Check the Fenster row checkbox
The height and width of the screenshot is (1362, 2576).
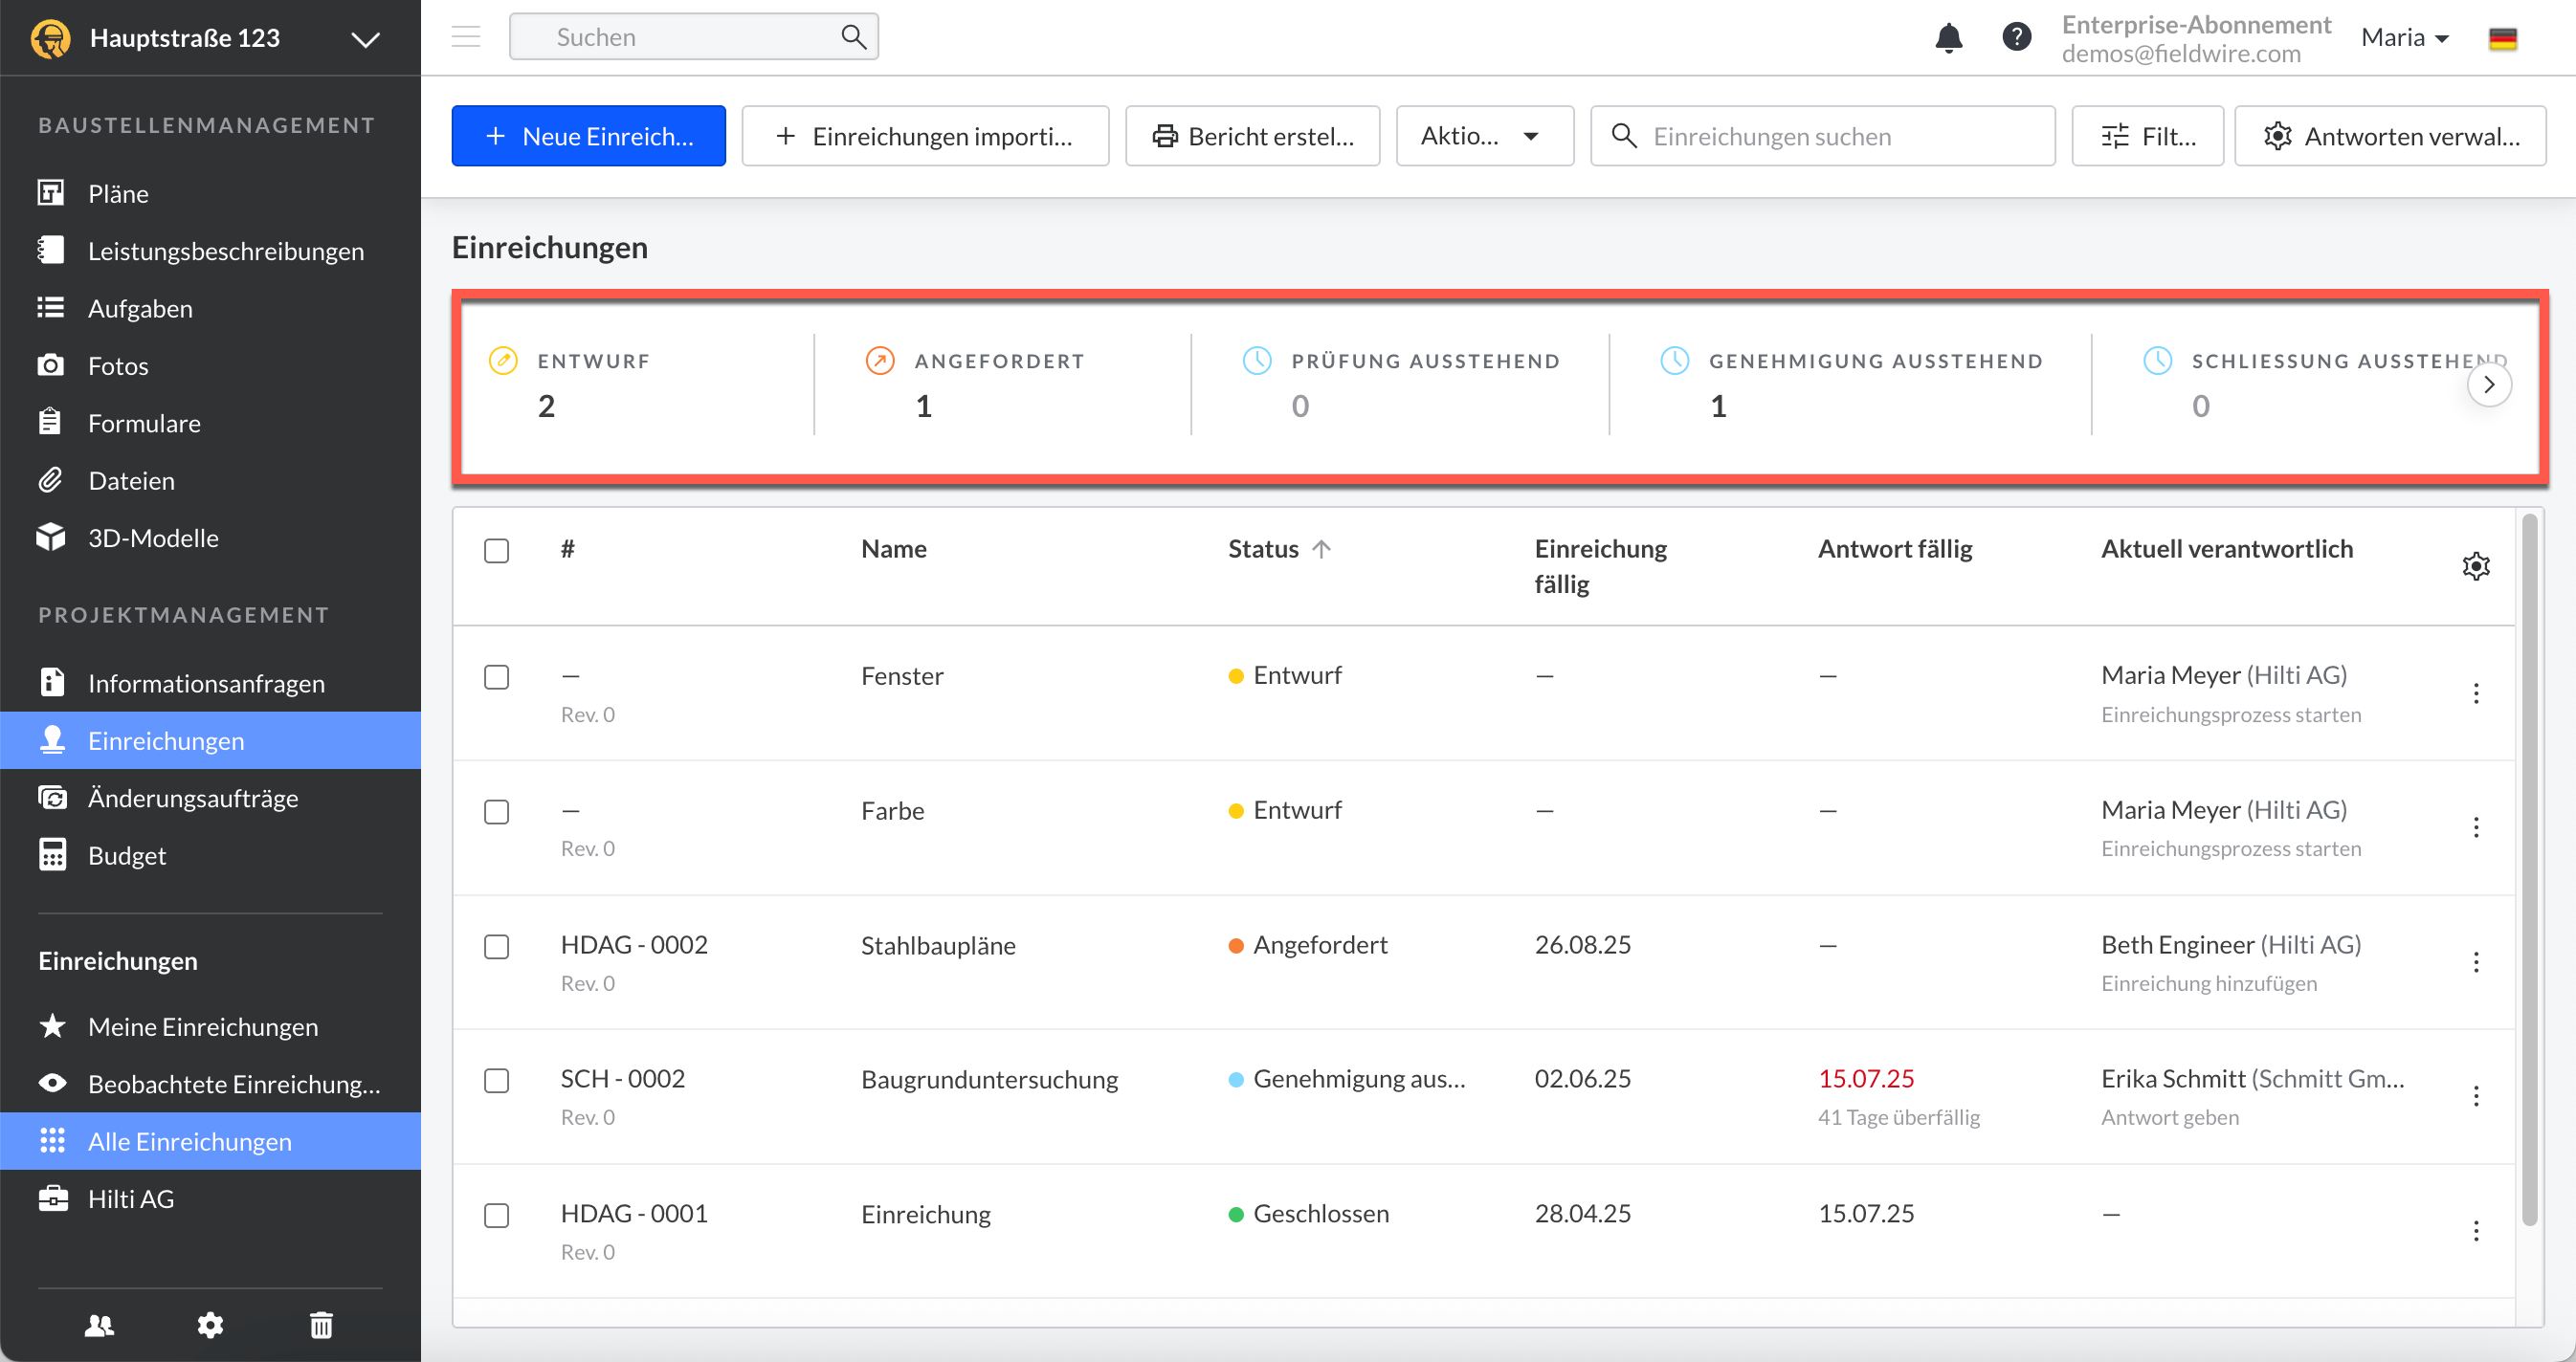(496, 676)
